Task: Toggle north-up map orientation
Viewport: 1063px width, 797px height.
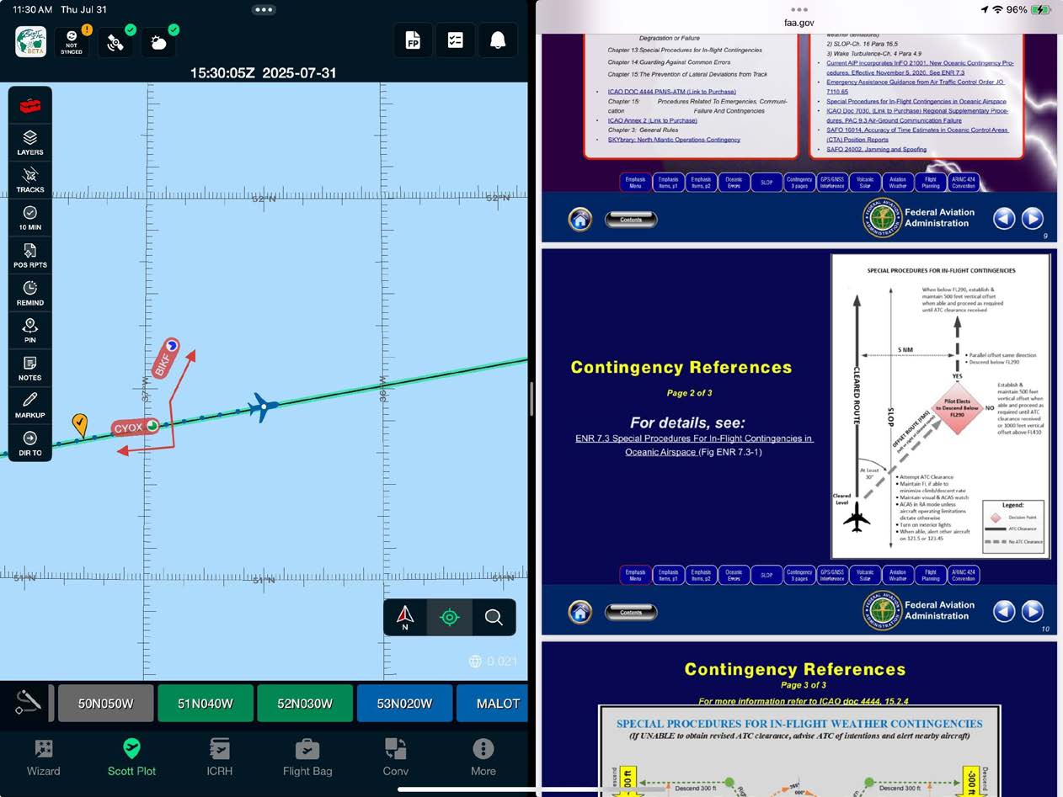Action: (x=405, y=618)
